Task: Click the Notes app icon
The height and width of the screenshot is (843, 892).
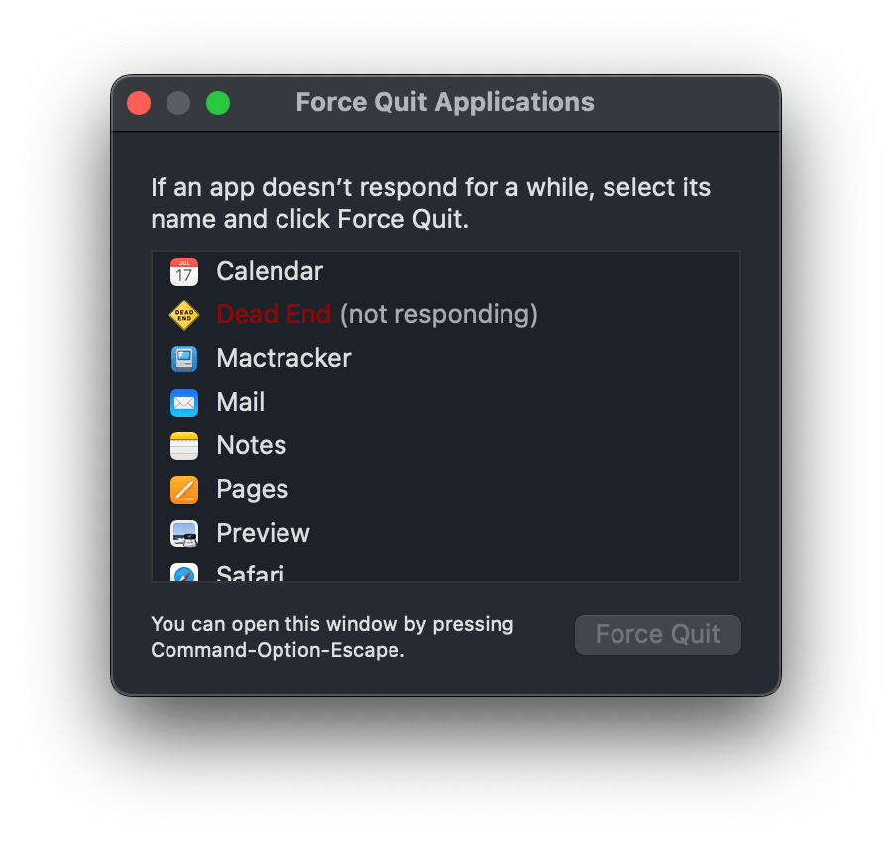Action: [x=184, y=445]
